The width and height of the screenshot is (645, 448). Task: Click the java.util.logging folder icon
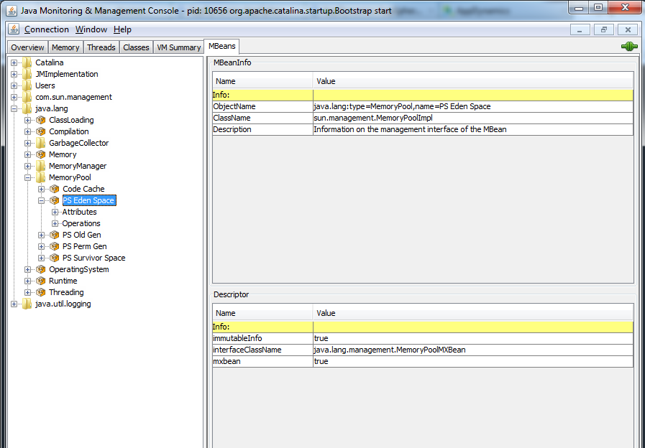pyautogui.click(x=27, y=304)
